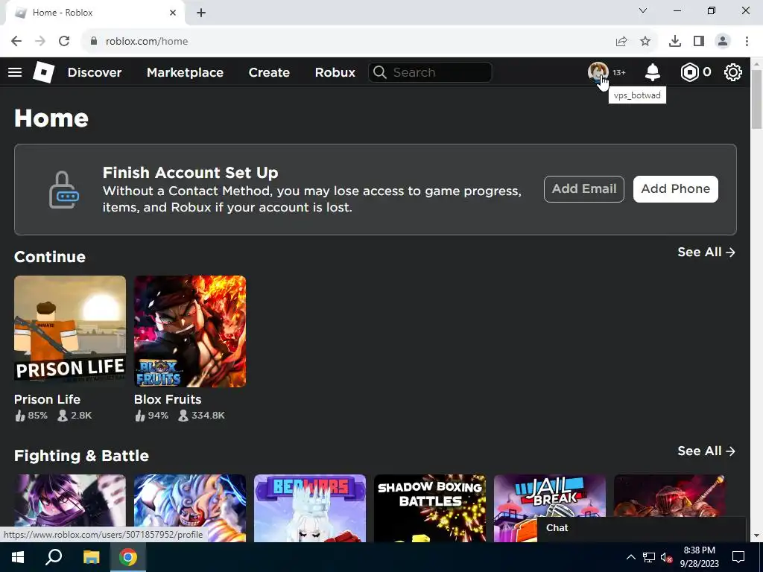Click the Home page heading
The width and height of the screenshot is (763, 572).
pos(51,118)
